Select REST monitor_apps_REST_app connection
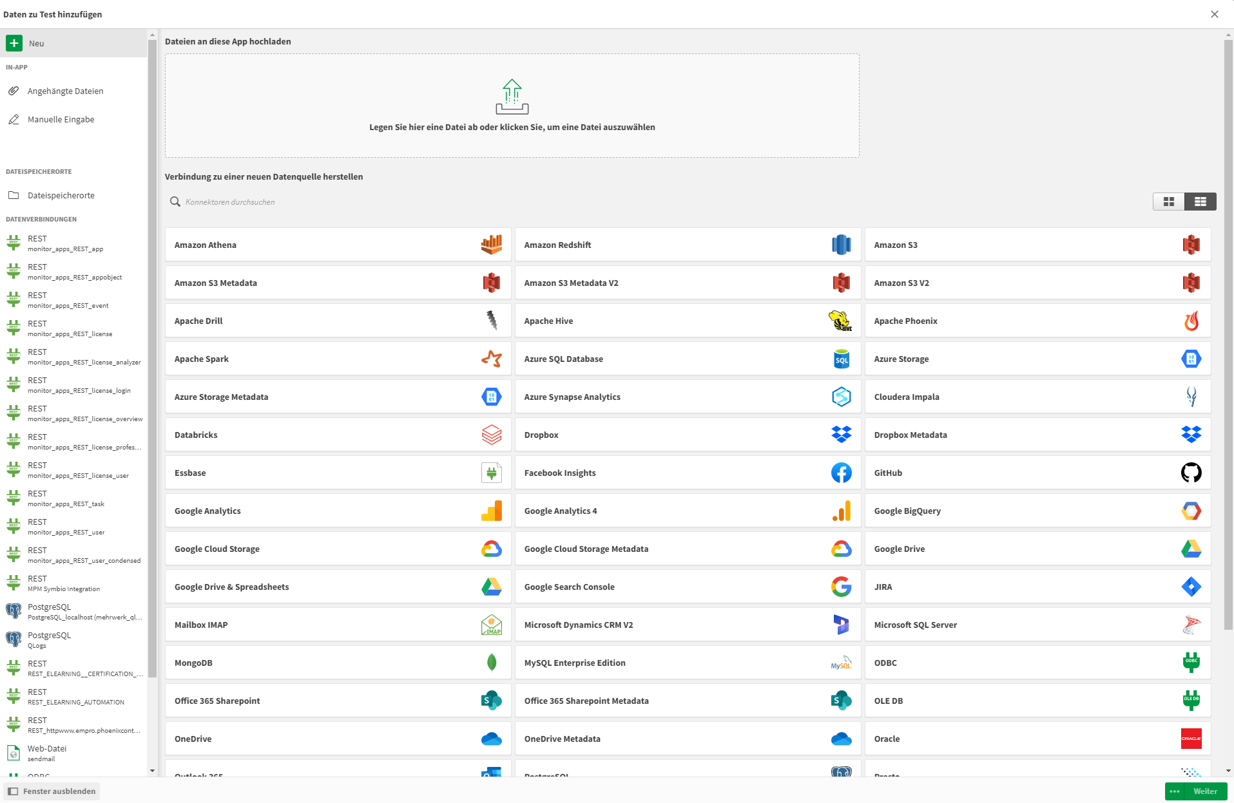1234x803 pixels. click(73, 243)
